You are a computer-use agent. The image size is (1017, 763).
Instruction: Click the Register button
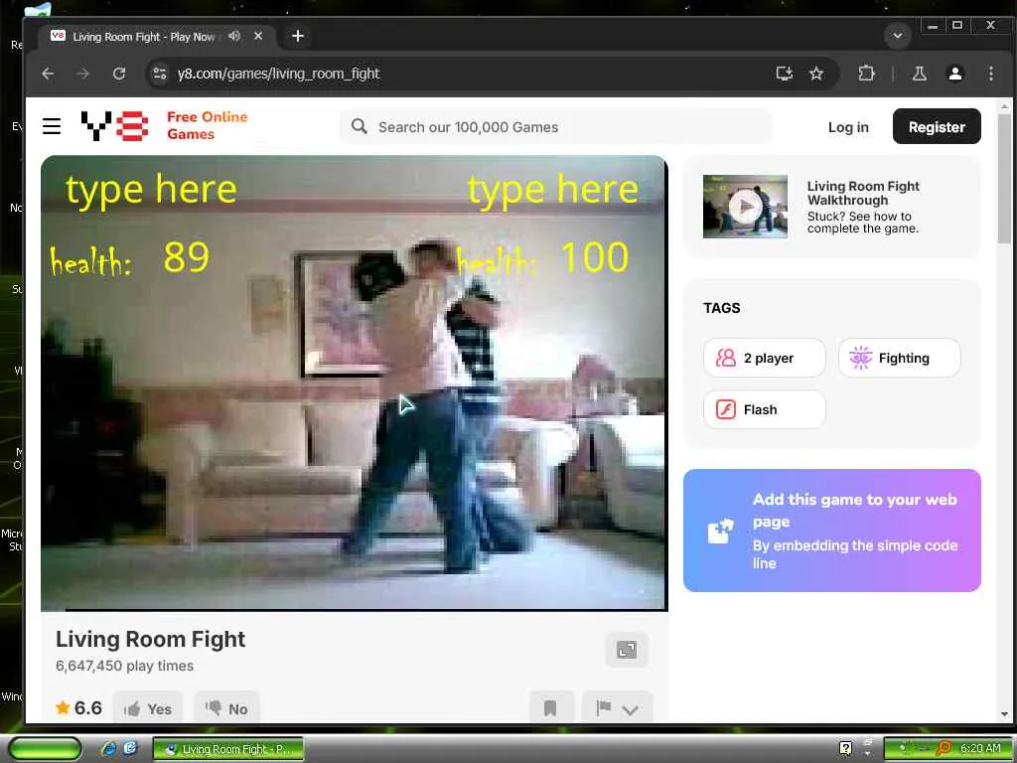(x=936, y=127)
